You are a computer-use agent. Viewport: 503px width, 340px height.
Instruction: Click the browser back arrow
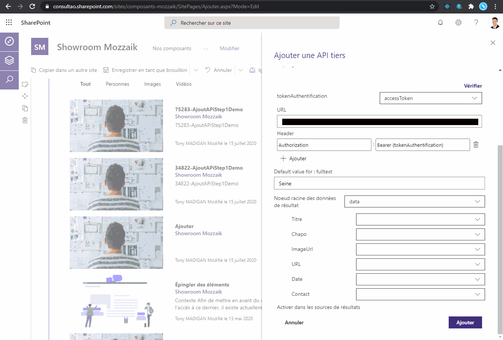8,6
